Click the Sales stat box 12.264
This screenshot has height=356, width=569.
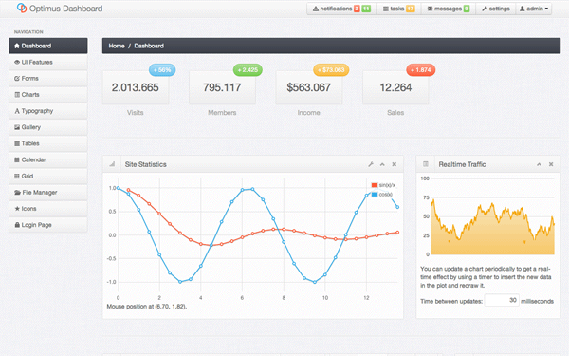click(x=395, y=87)
